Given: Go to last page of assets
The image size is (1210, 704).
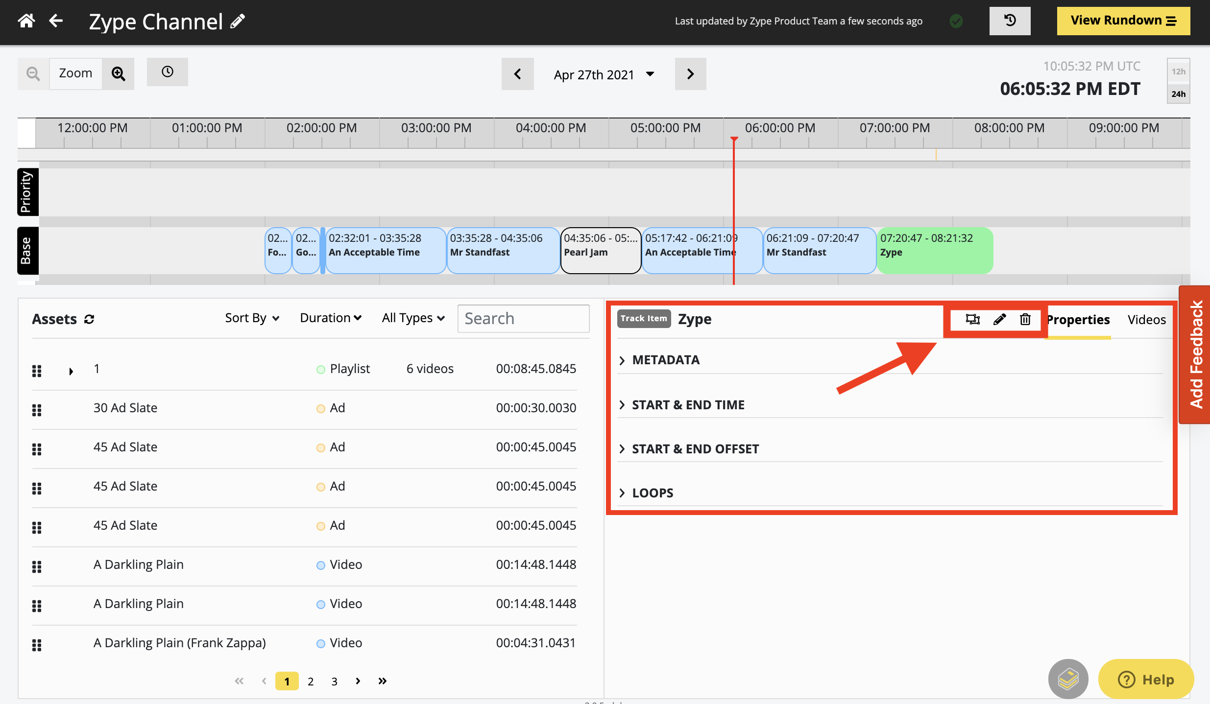Looking at the screenshot, I should click(383, 681).
